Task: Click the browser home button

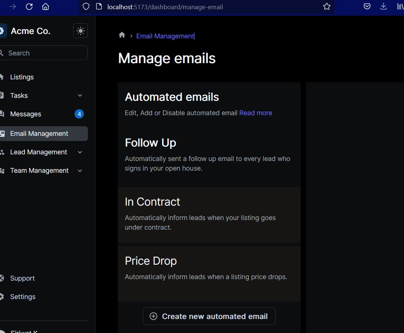Action: tap(45, 7)
